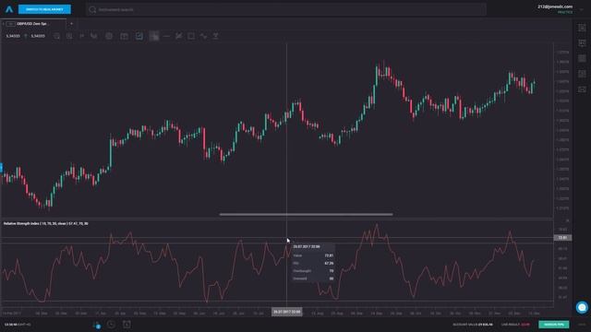Select the zigzag wave drawing tool
Viewport: 591px width, 332px height.
203,36
